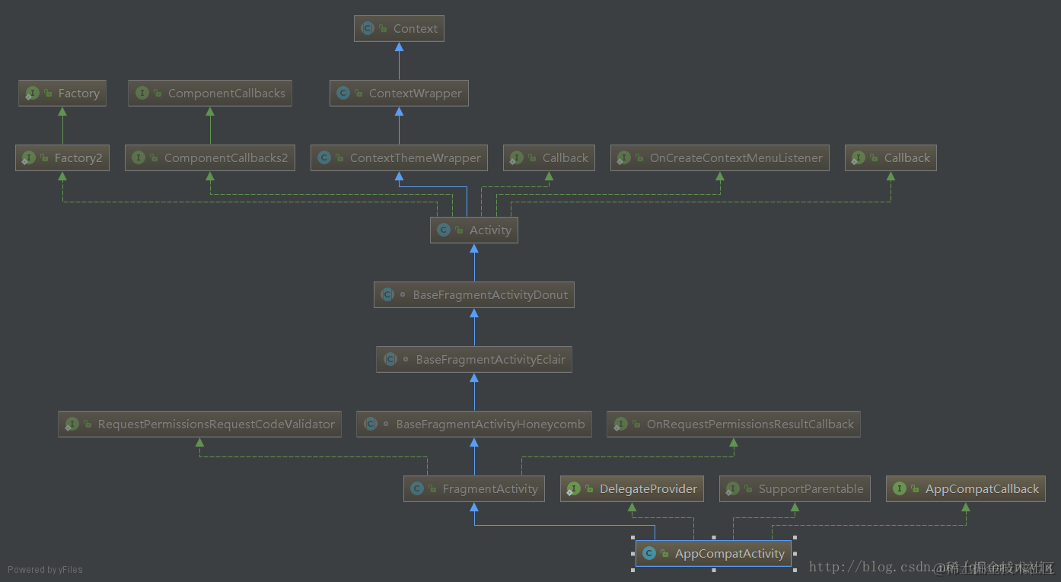The height and width of the screenshot is (582, 1061).
Task: Select the "ComponentCallbacks" label text
Action: pyautogui.click(x=227, y=94)
